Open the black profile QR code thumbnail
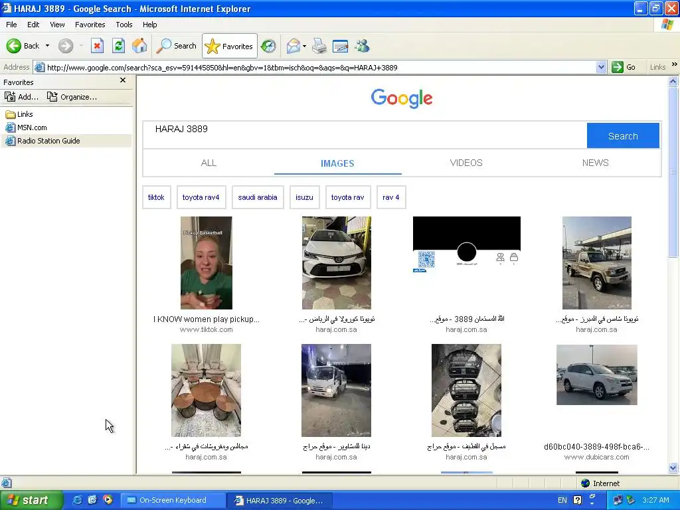This screenshot has height=510, width=680. tap(467, 244)
